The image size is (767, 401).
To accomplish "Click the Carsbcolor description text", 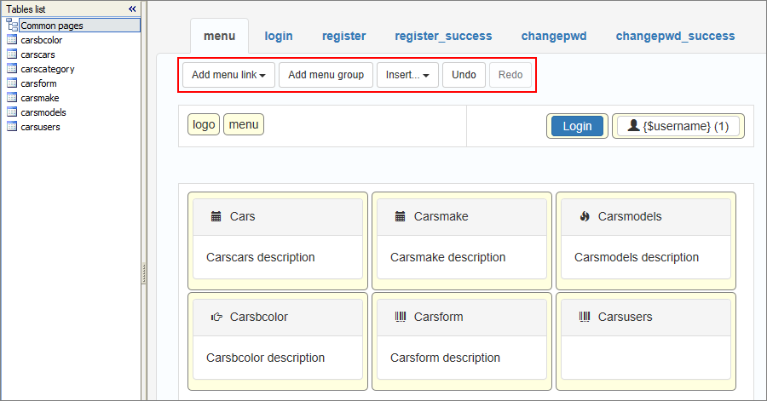I will click(265, 358).
